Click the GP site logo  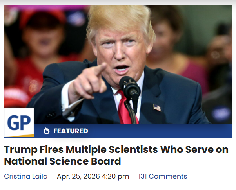19,122
